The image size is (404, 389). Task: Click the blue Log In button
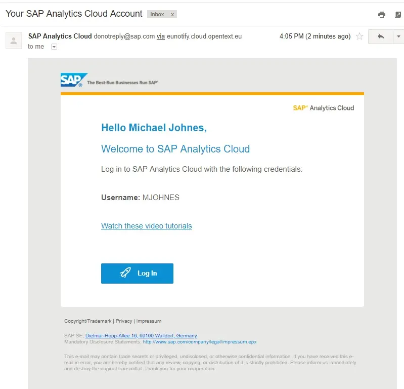[137, 274]
